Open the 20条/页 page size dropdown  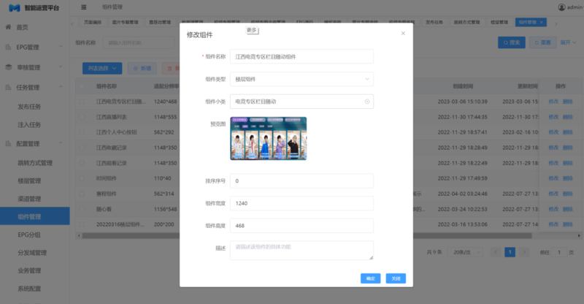462,252
